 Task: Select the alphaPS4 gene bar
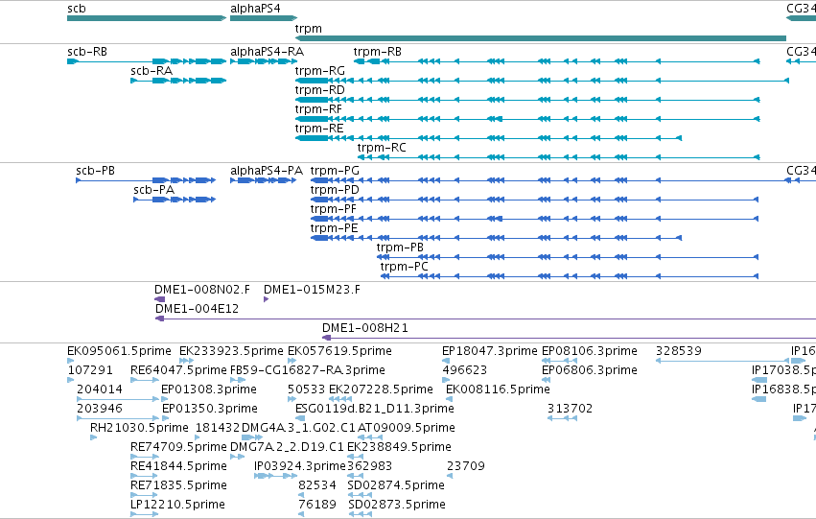(x=264, y=18)
